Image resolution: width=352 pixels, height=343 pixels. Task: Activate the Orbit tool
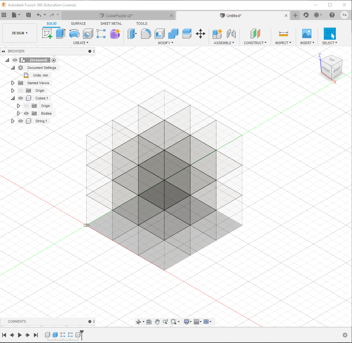pyautogui.click(x=139, y=321)
